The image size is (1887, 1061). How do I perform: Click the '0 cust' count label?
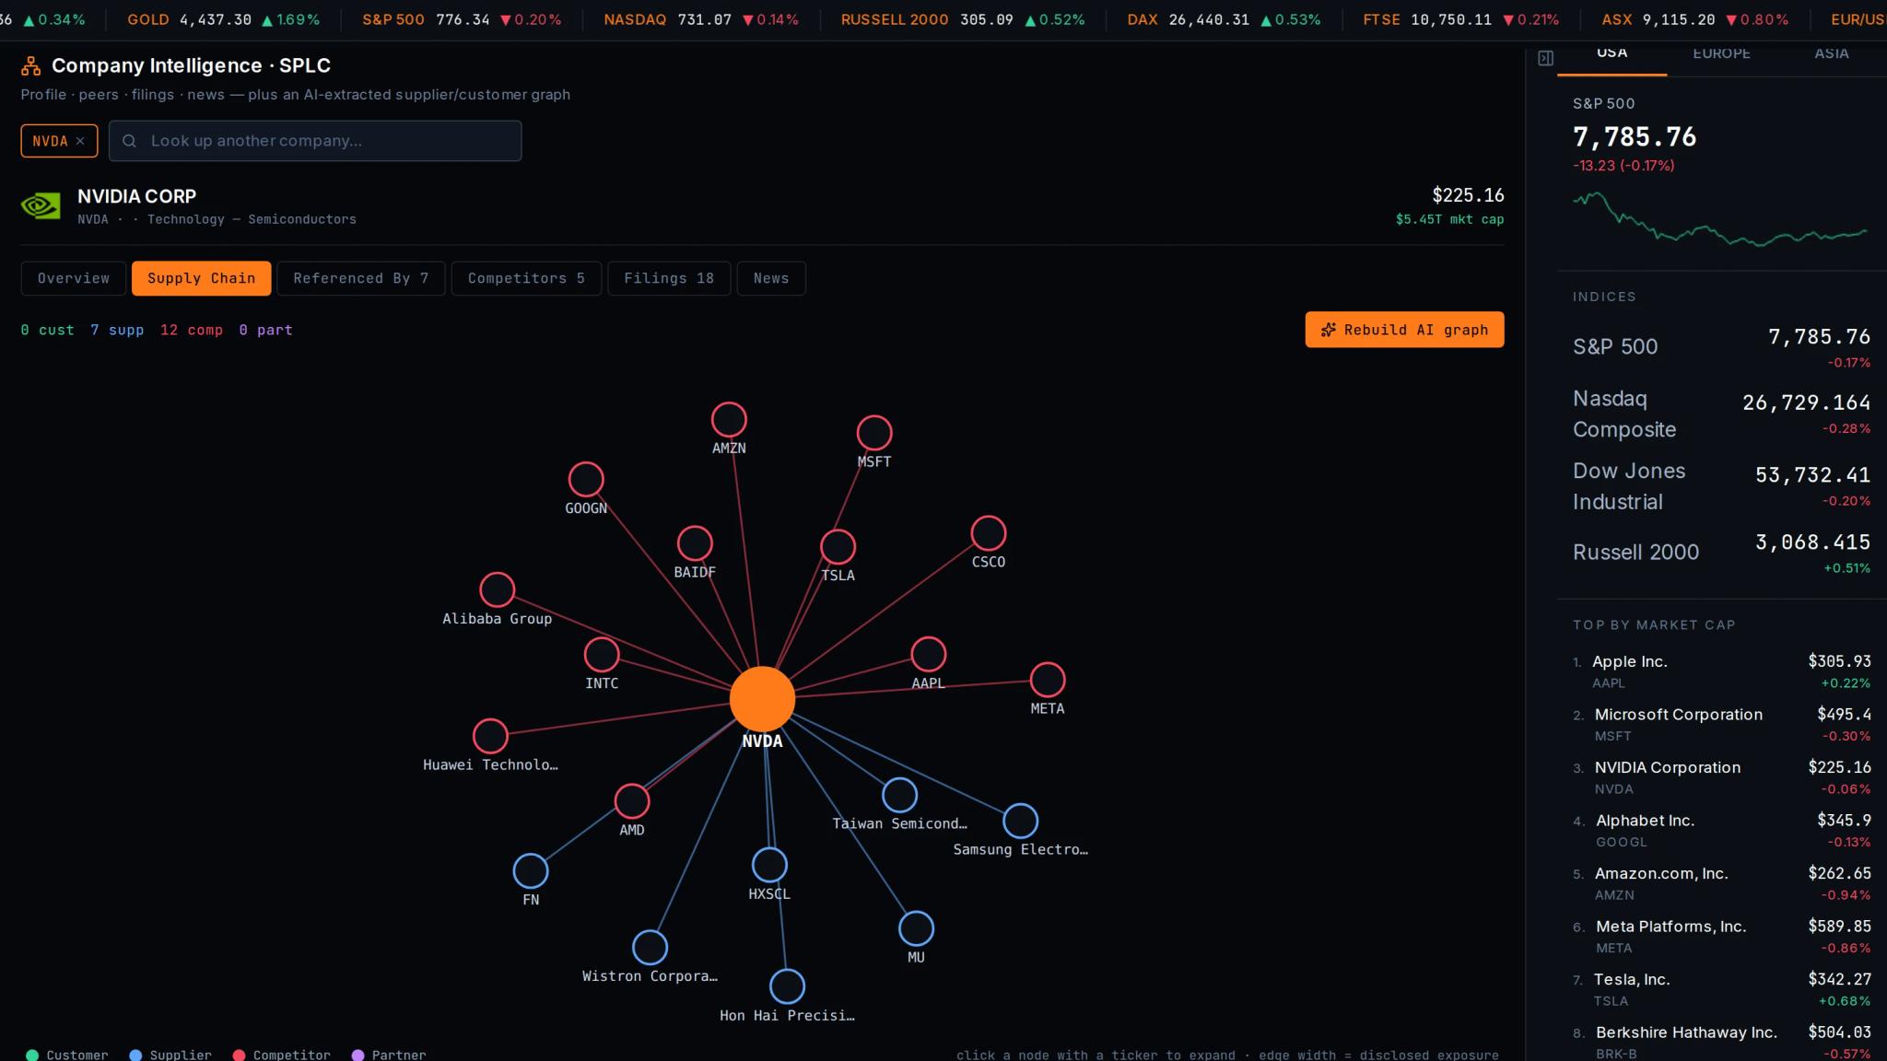pos(48,330)
